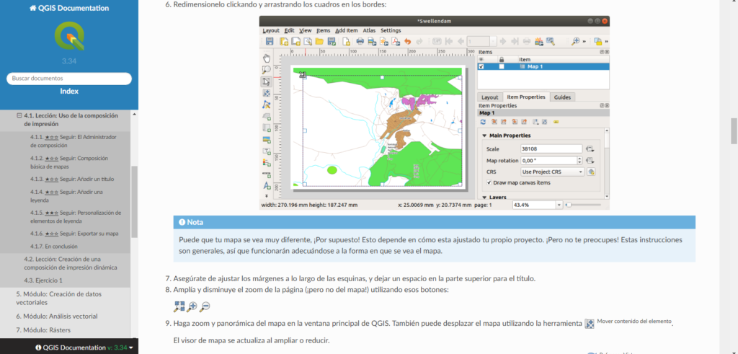Image resolution: width=738 pixels, height=354 pixels.
Task: Switch to the Guides tab
Action: click(x=562, y=97)
